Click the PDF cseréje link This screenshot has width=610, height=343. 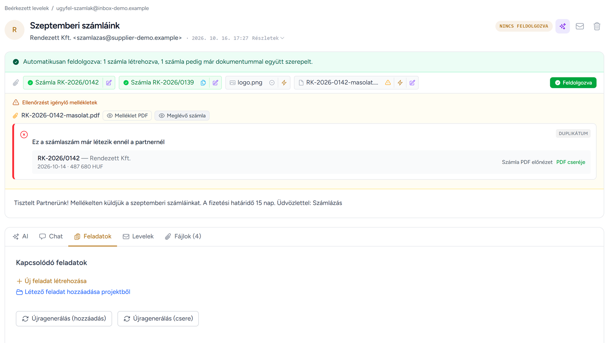[570, 162]
